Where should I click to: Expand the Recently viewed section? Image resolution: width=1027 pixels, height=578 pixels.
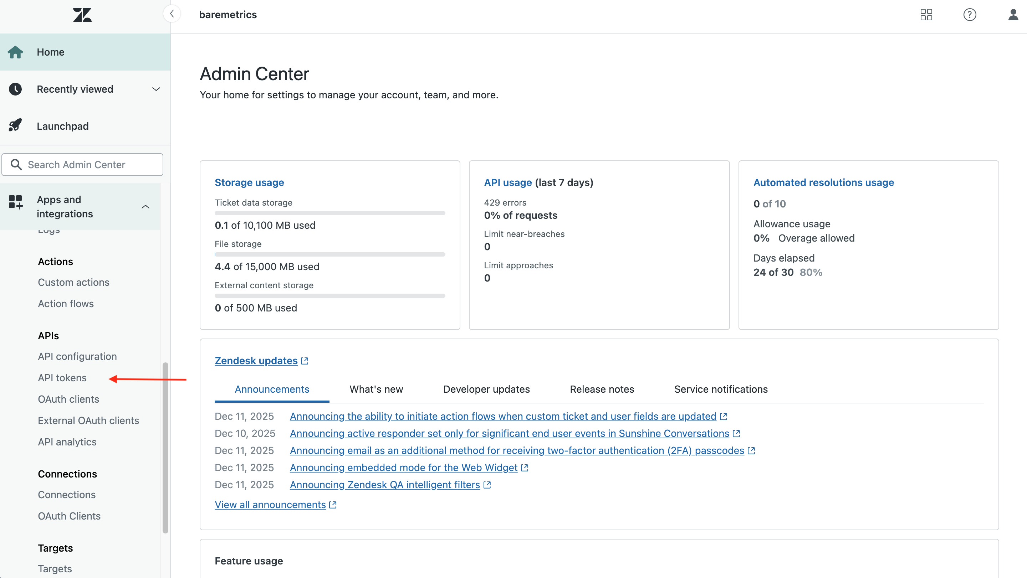156,89
